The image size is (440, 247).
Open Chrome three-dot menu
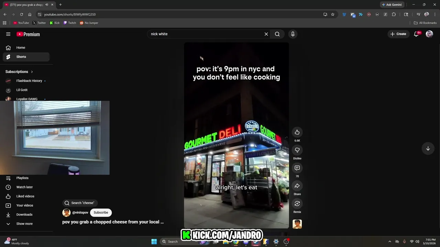click(x=434, y=14)
